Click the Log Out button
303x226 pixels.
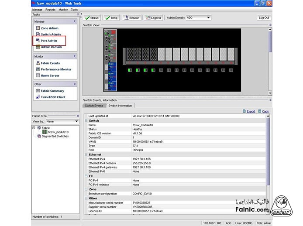pos(264,18)
